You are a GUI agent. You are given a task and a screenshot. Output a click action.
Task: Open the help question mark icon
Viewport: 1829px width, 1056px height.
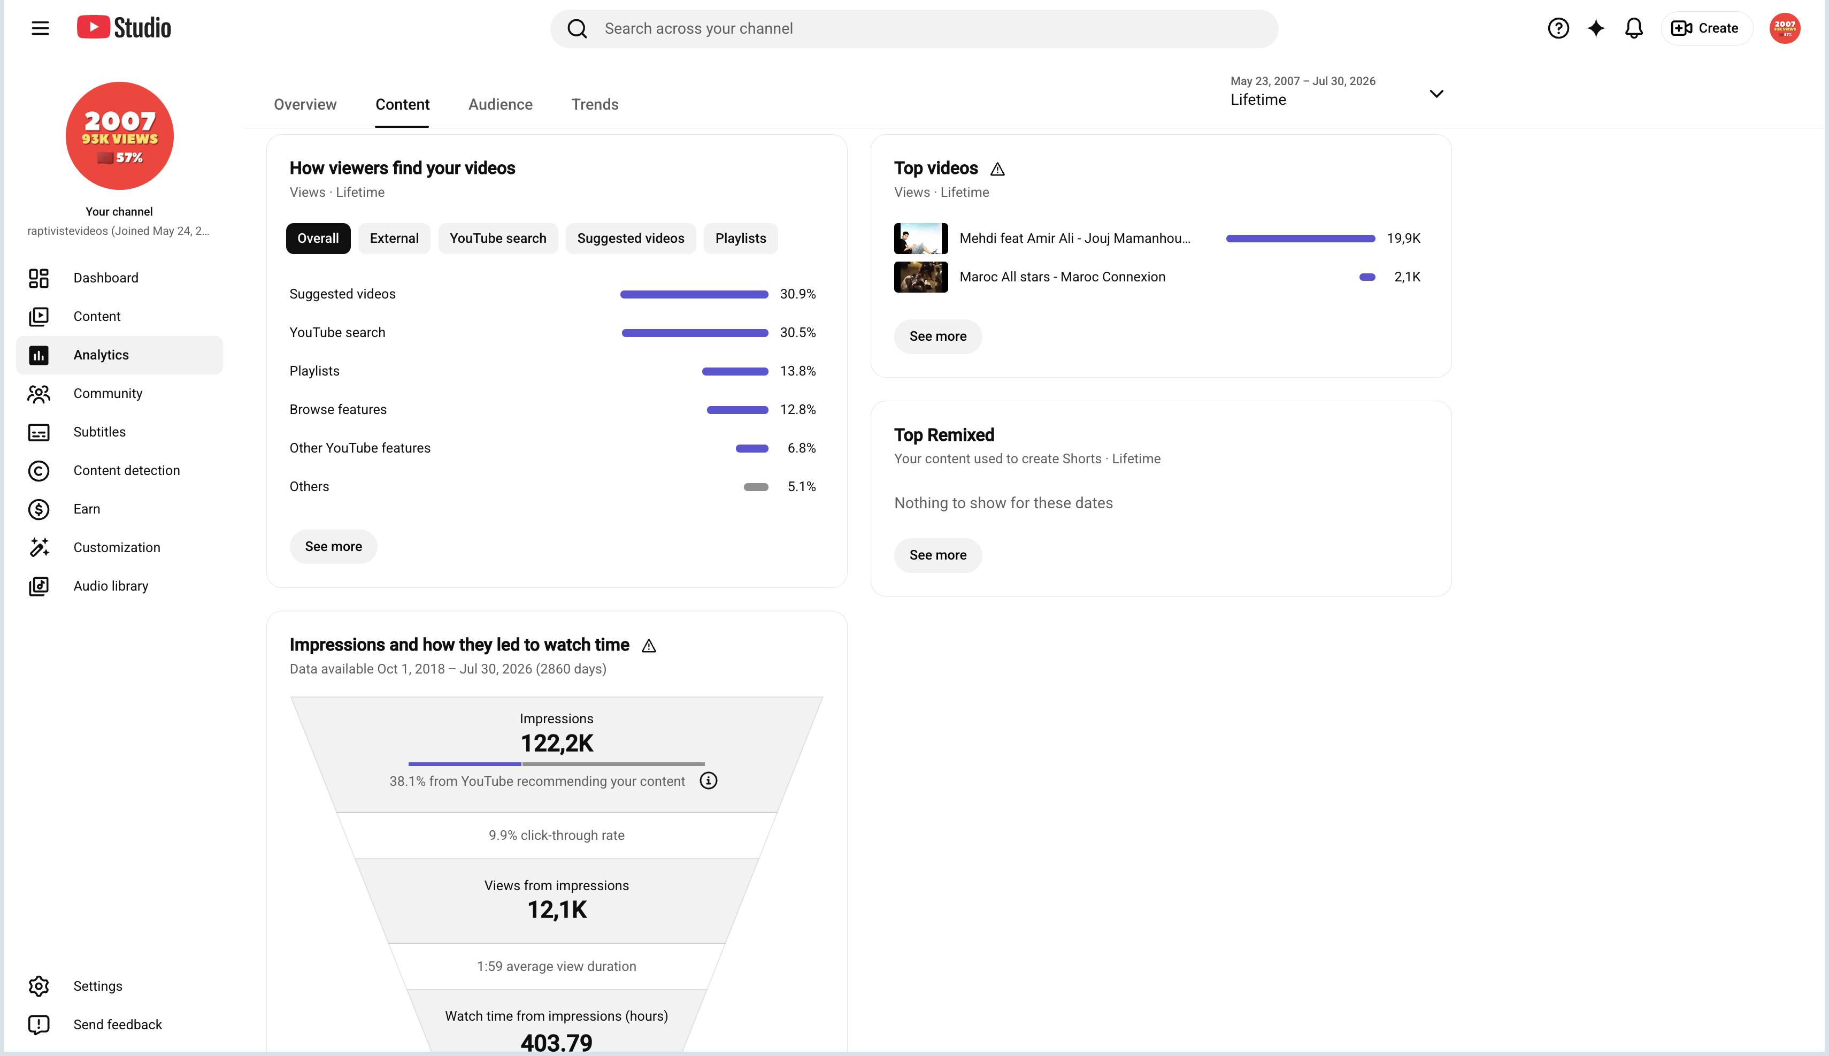point(1558,28)
